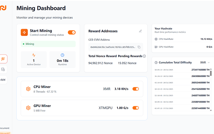Image resolution: width=214 pixels, height=134 pixels.
Task: Click the Pending Rewards info icon
Action: [144, 56]
